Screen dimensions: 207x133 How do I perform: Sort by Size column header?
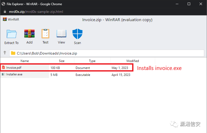tap(62, 61)
